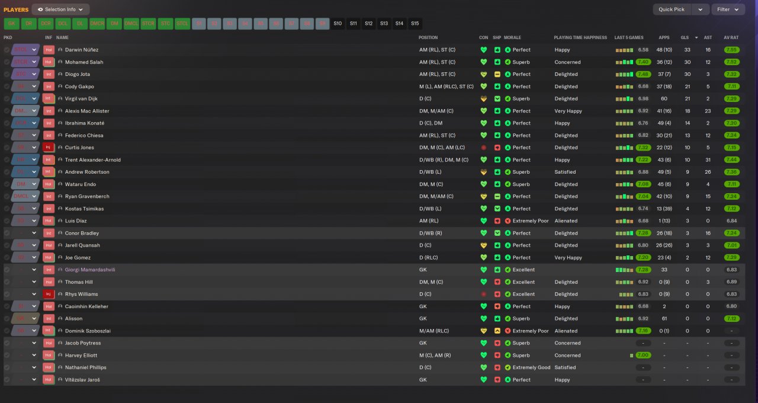Select the S15 substitute slot

pos(415,24)
